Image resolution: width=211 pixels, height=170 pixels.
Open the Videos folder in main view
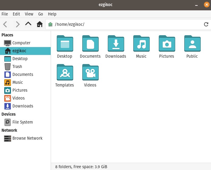(90, 73)
